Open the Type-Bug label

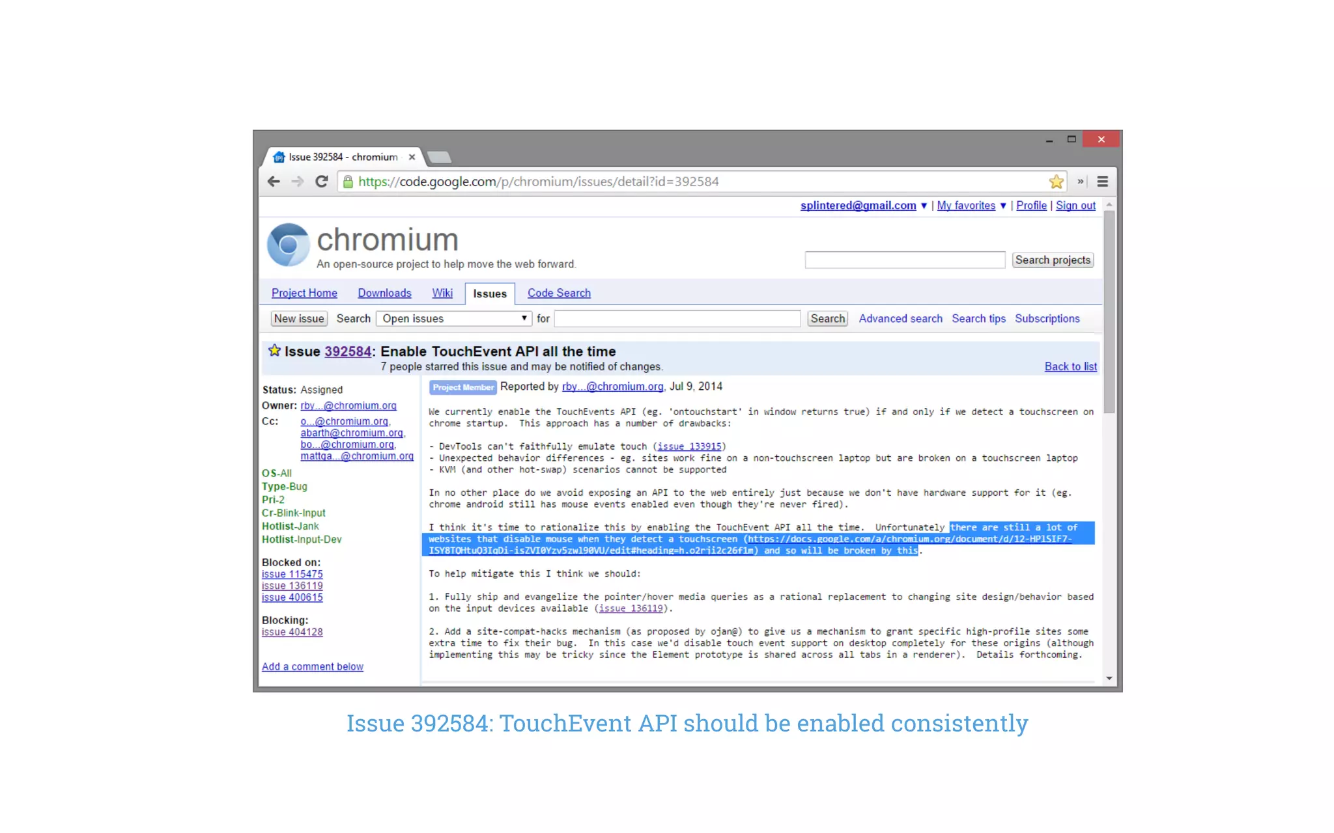click(285, 486)
